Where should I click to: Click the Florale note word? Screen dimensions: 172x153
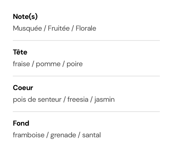coord(86,28)
